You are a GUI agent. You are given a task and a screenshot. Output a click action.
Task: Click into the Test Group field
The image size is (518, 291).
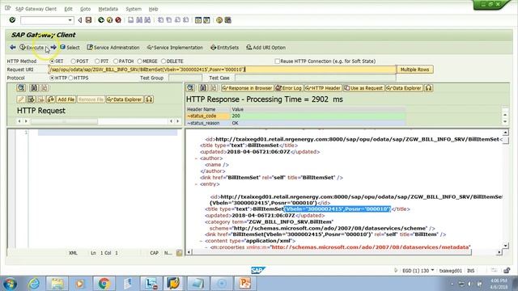click(x=185, y=78)
